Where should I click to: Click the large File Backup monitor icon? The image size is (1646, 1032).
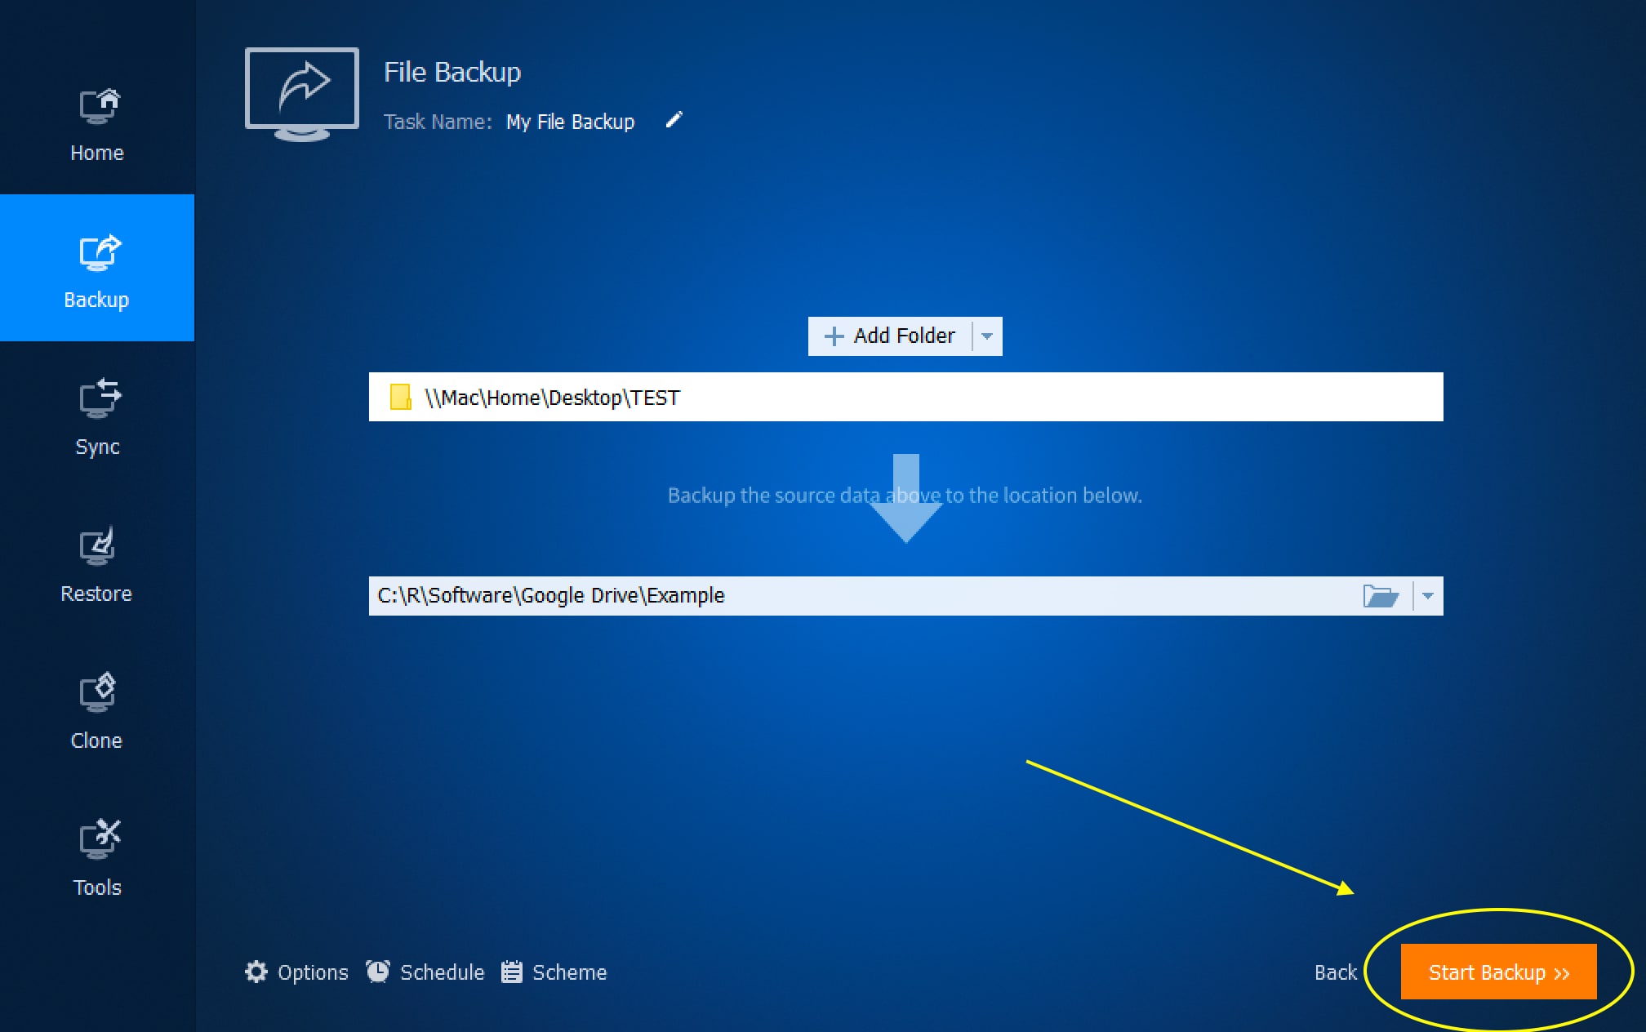[302, 92]
